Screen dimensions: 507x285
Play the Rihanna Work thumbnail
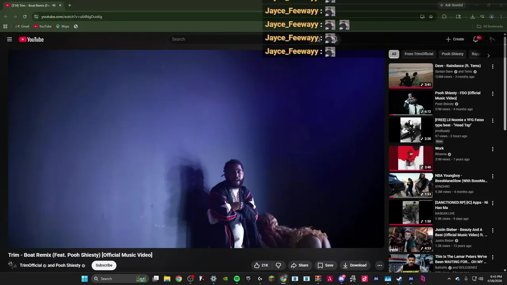coord(411,158)
